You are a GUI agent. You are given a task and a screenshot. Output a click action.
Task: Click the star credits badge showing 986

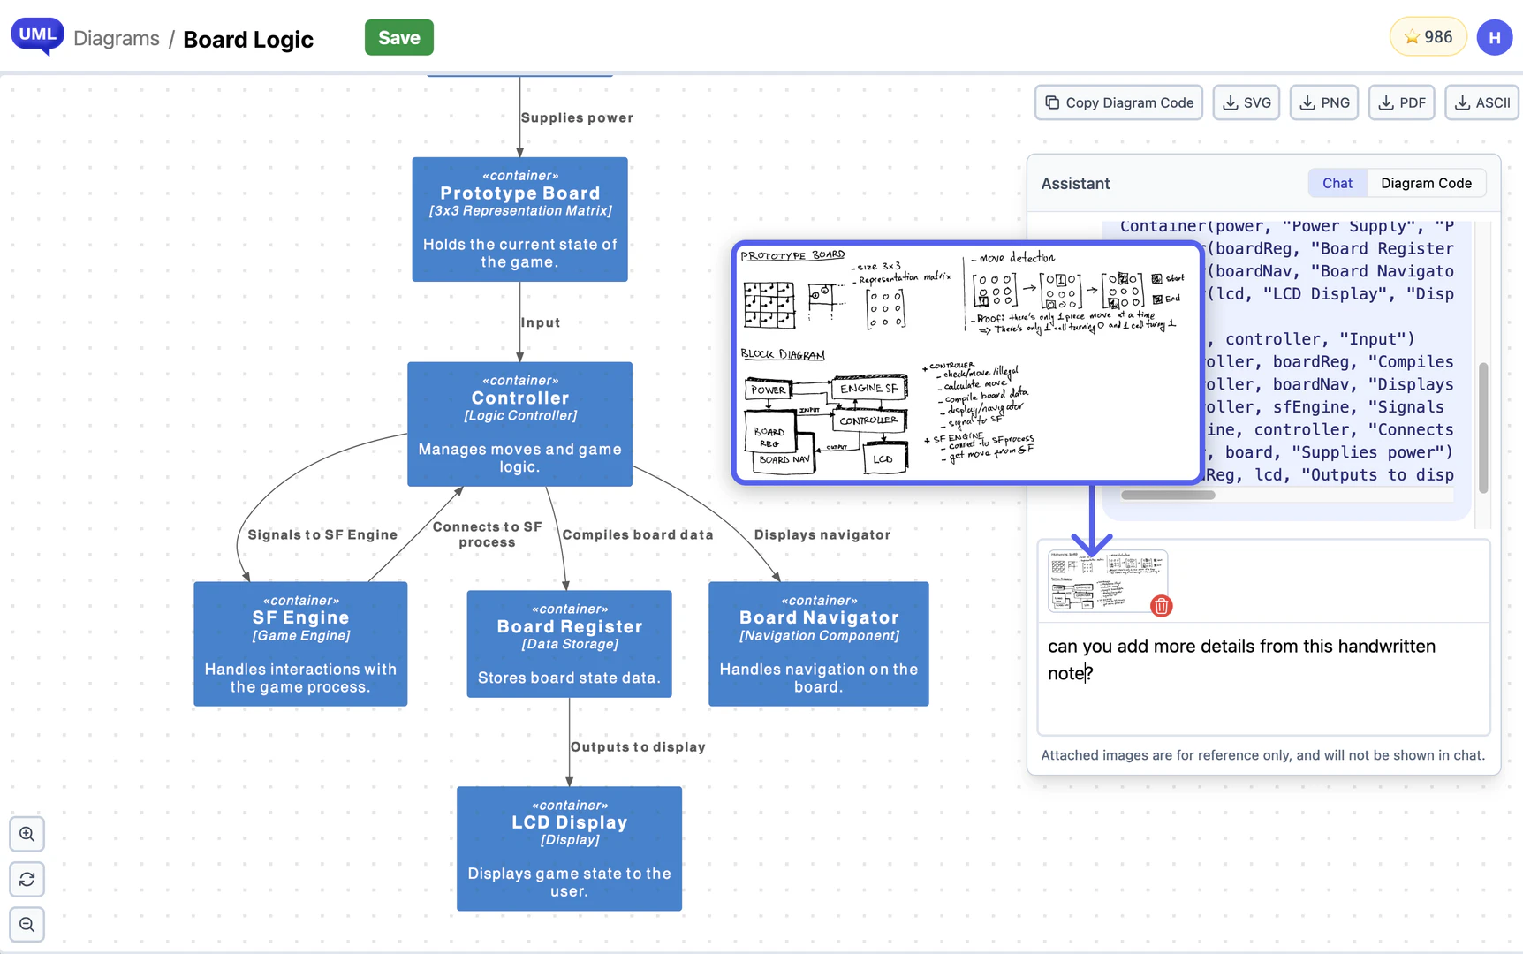1428,37
